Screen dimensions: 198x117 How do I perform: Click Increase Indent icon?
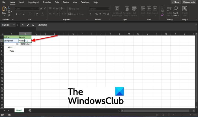tap(65, 14)
